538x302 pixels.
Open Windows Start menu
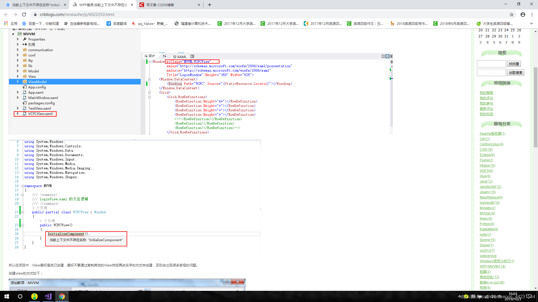pos(7,296)
